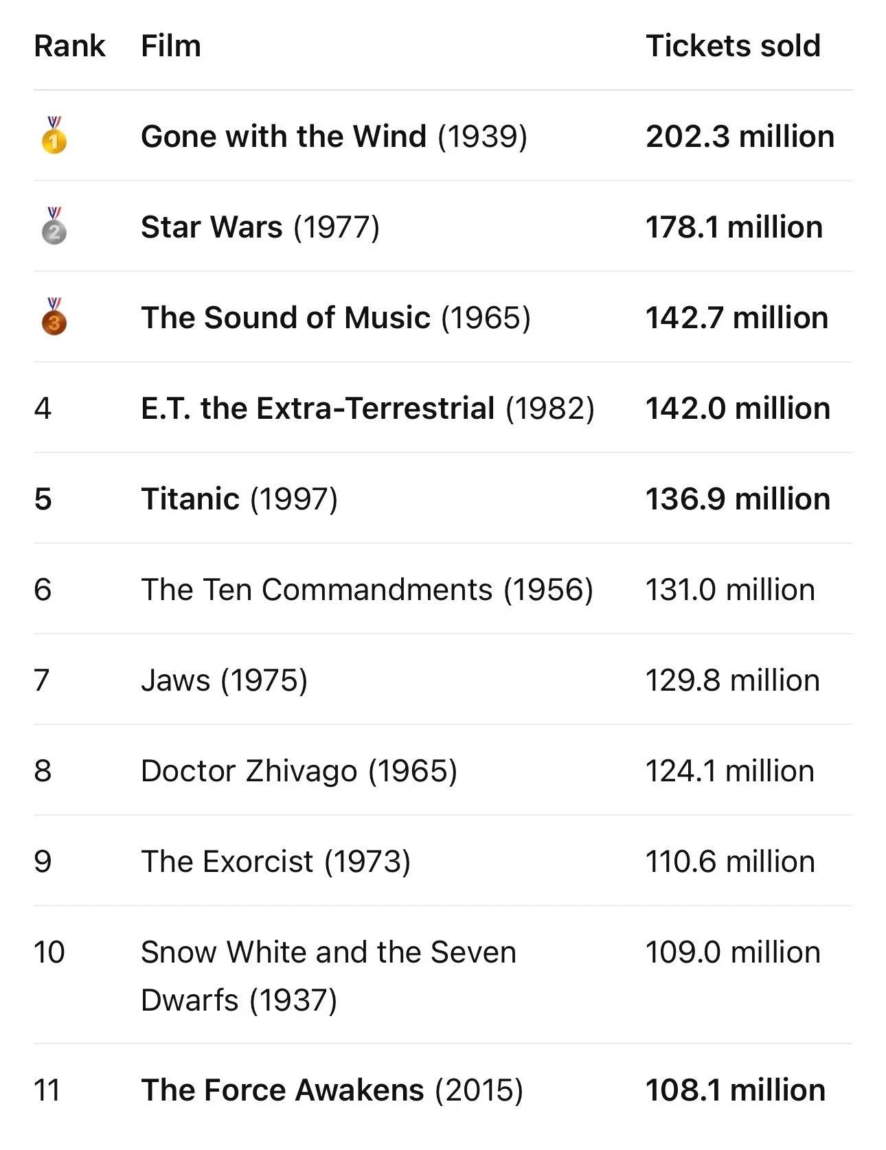Click rank number 11

pos(47,1090)
